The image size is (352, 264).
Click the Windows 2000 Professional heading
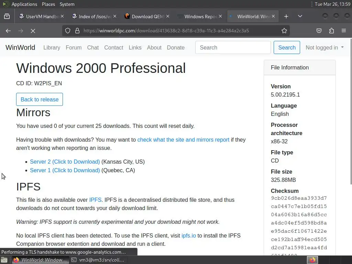101,68
